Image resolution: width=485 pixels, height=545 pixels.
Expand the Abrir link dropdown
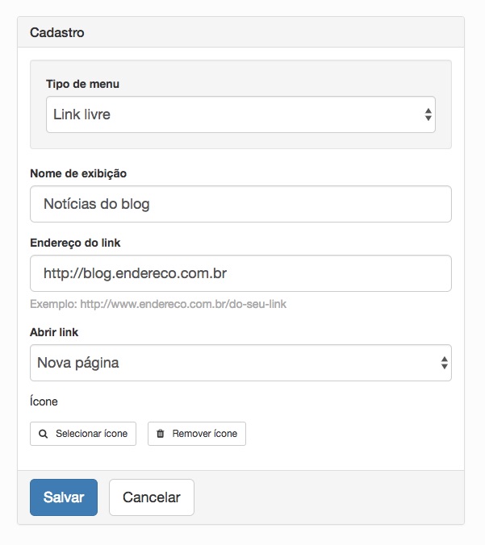240,363
